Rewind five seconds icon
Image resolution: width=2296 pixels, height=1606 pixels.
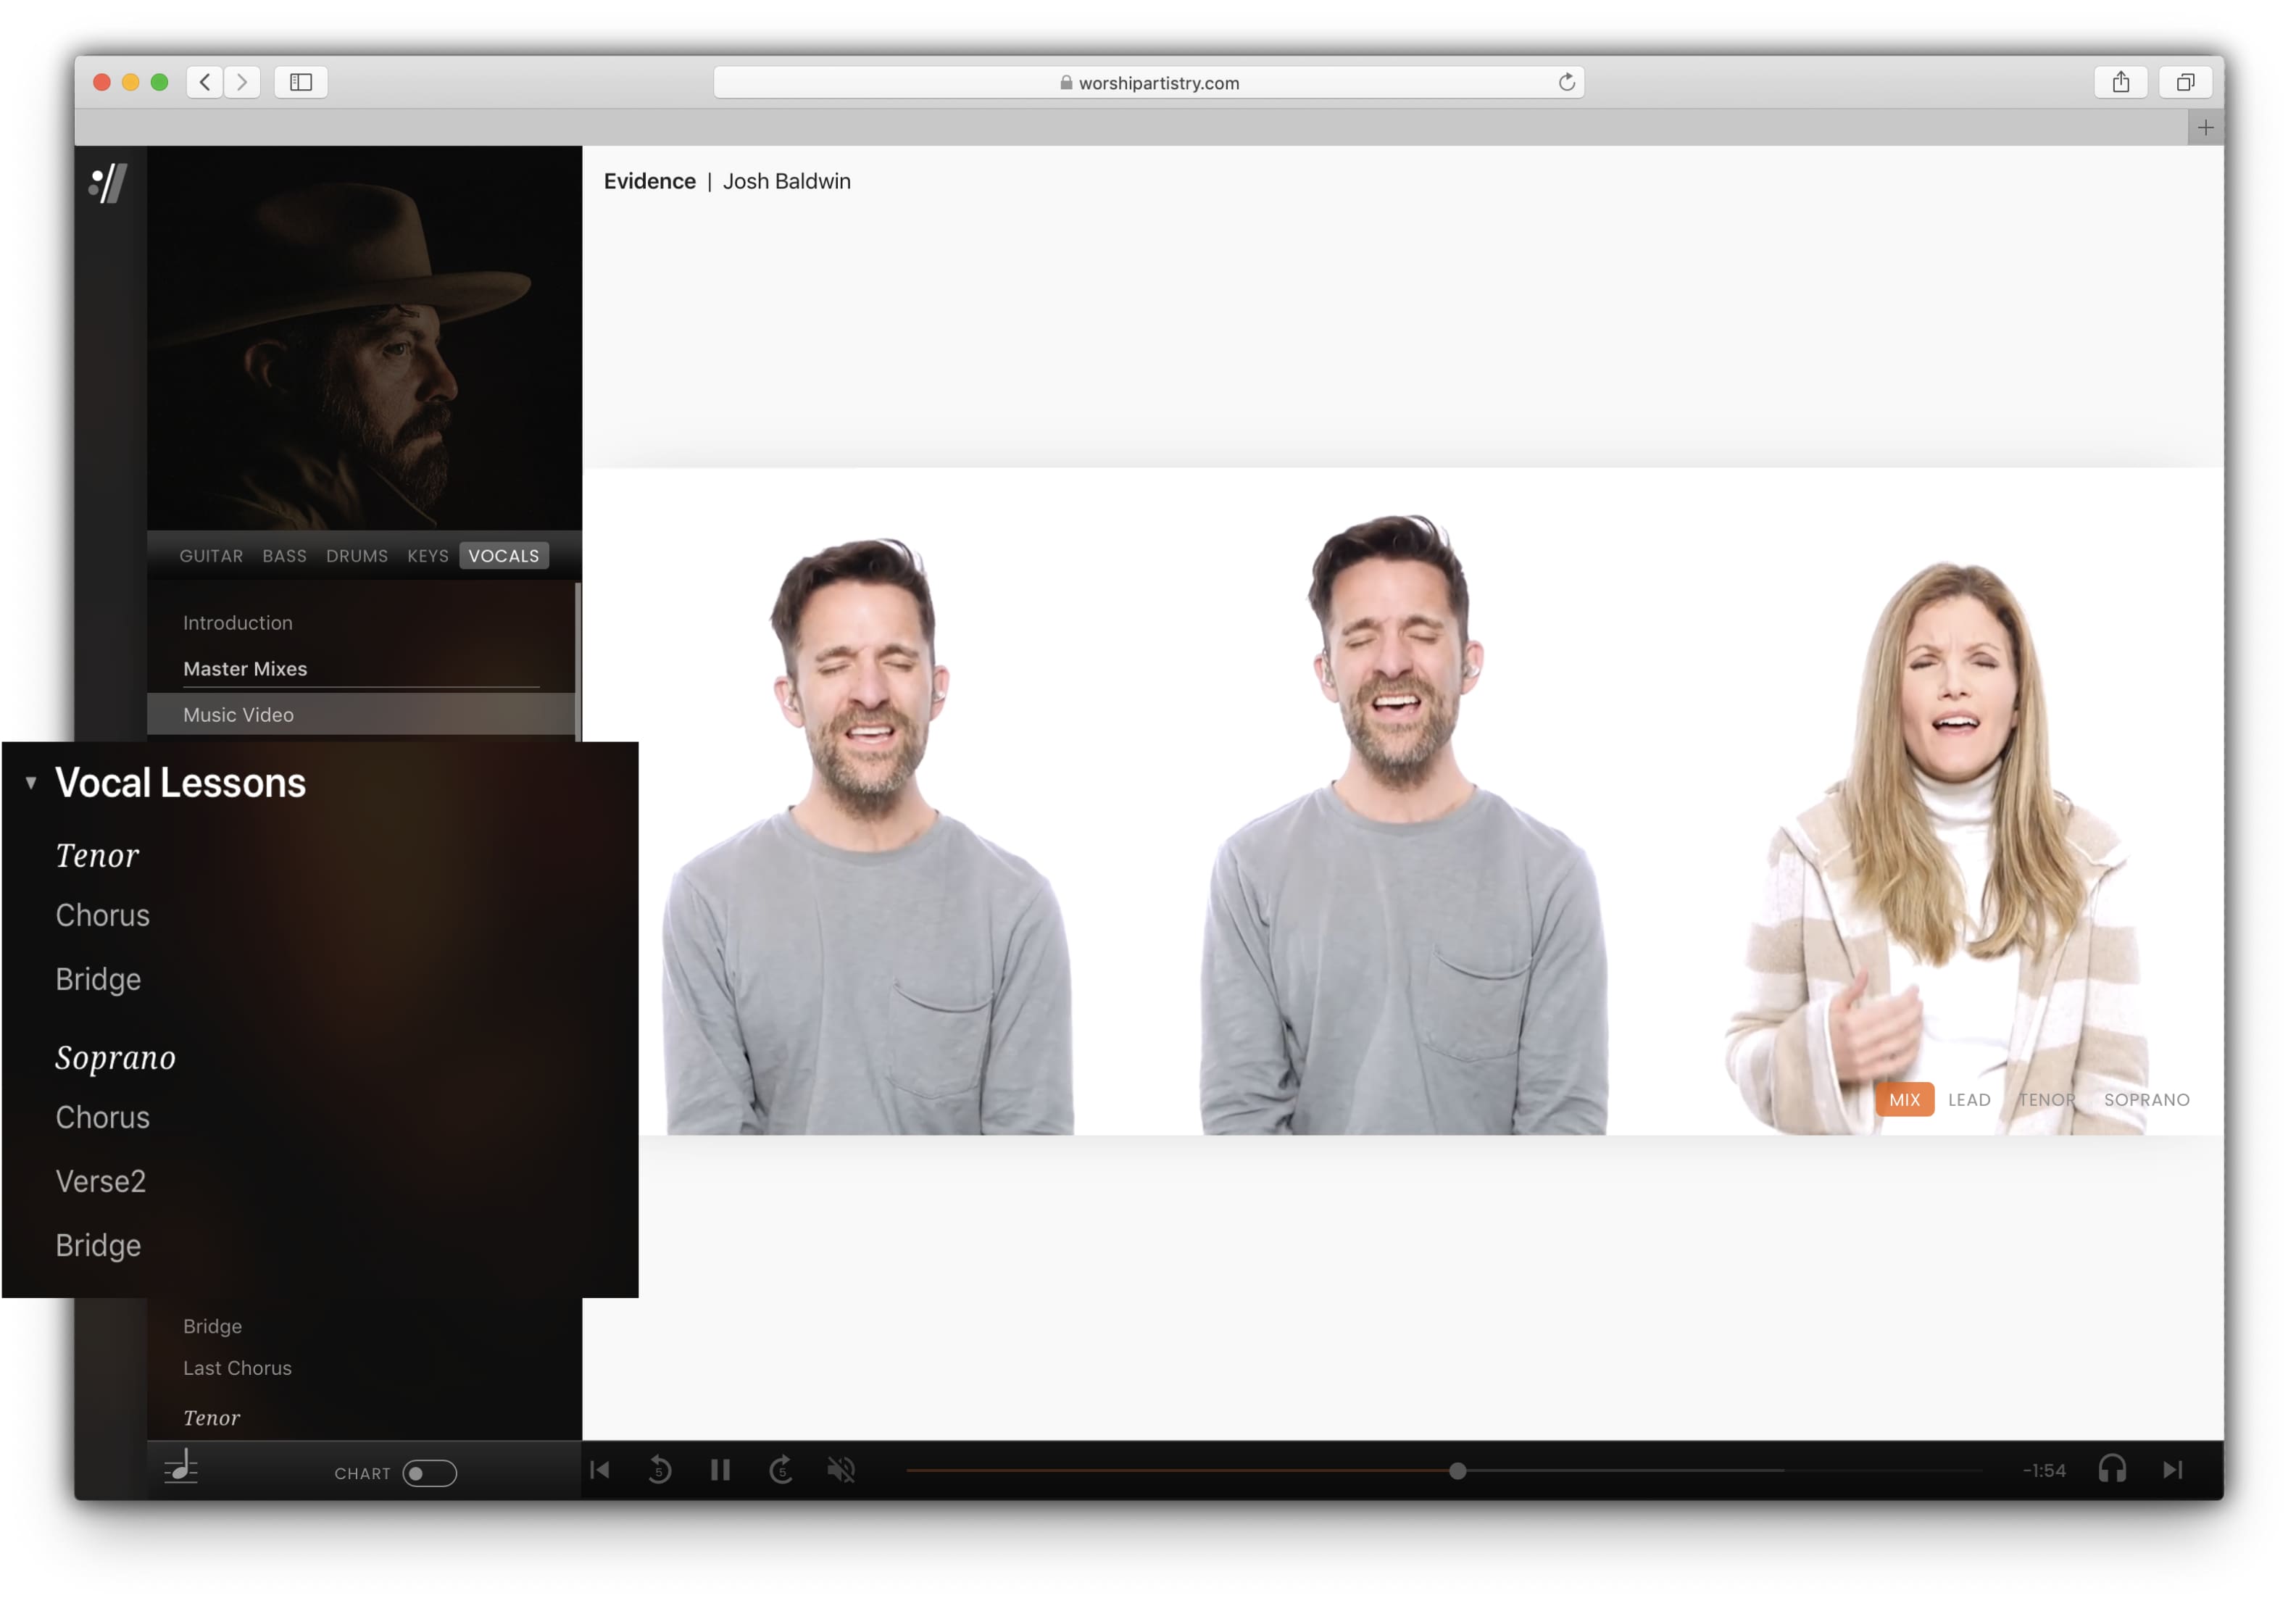660,1470
